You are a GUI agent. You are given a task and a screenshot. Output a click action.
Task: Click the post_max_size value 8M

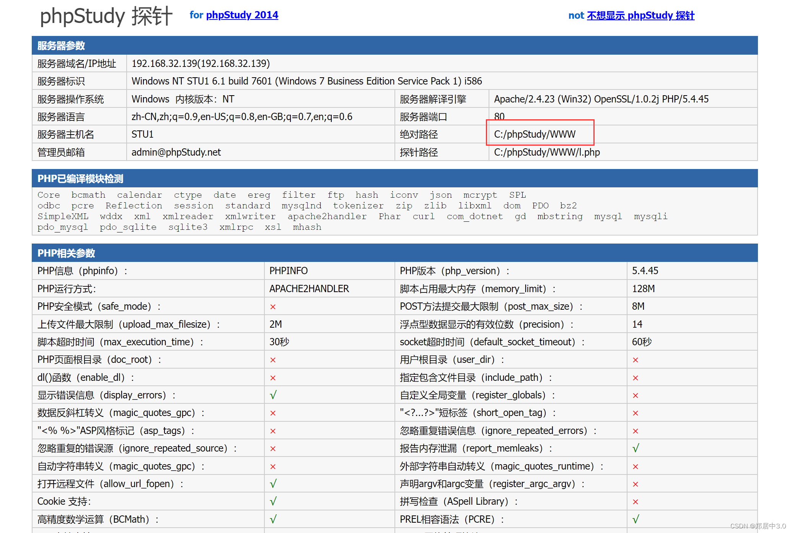pyautogui.click(x=638, y=306)
